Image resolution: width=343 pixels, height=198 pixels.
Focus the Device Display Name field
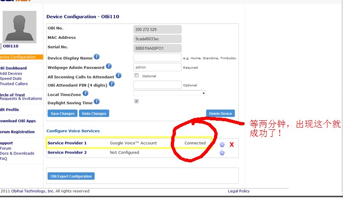pyautogui.click(x=157, y=58)
